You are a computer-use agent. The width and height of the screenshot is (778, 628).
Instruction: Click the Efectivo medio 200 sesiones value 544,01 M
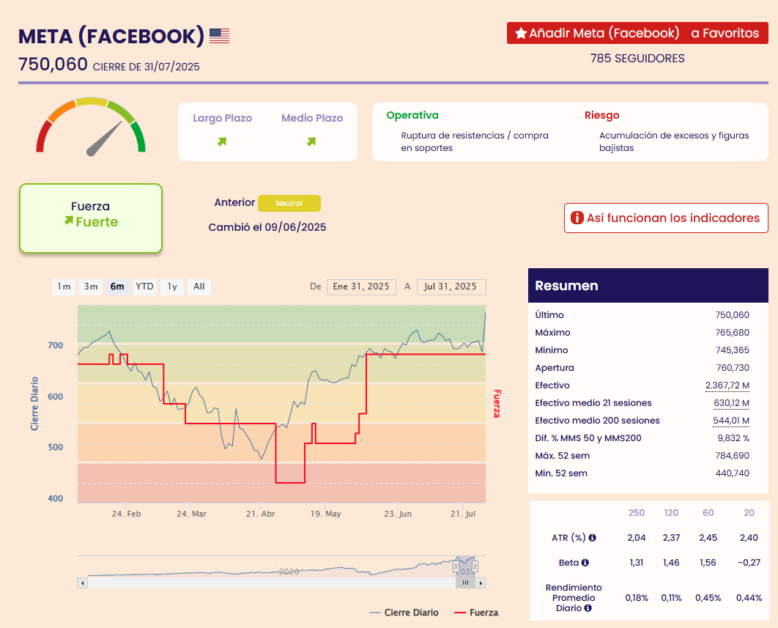(731, 421)
